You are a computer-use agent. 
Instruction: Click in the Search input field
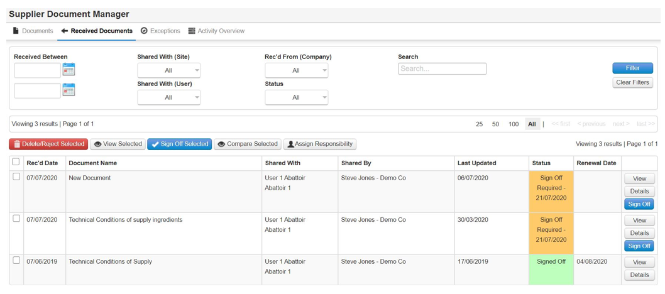point(442,68)
